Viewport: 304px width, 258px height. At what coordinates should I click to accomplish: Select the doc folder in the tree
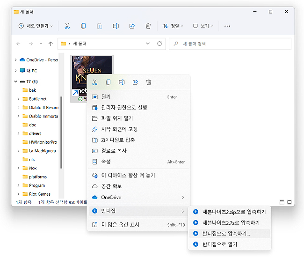pyautogui.click(x=32, y=125)
